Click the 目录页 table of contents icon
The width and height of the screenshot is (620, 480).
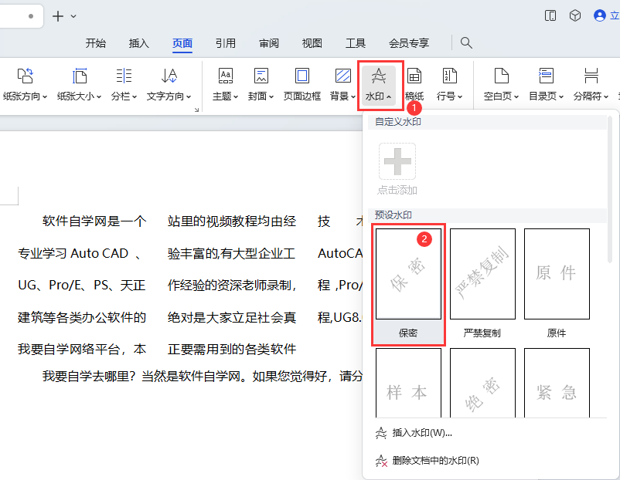546,76
